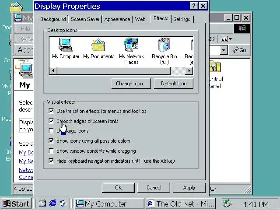The width and height of the screenshot is (280, 210).
Task: Click the Views icon in My Computer toolbar
Action: pyautogui.click(x=224, y=39)
